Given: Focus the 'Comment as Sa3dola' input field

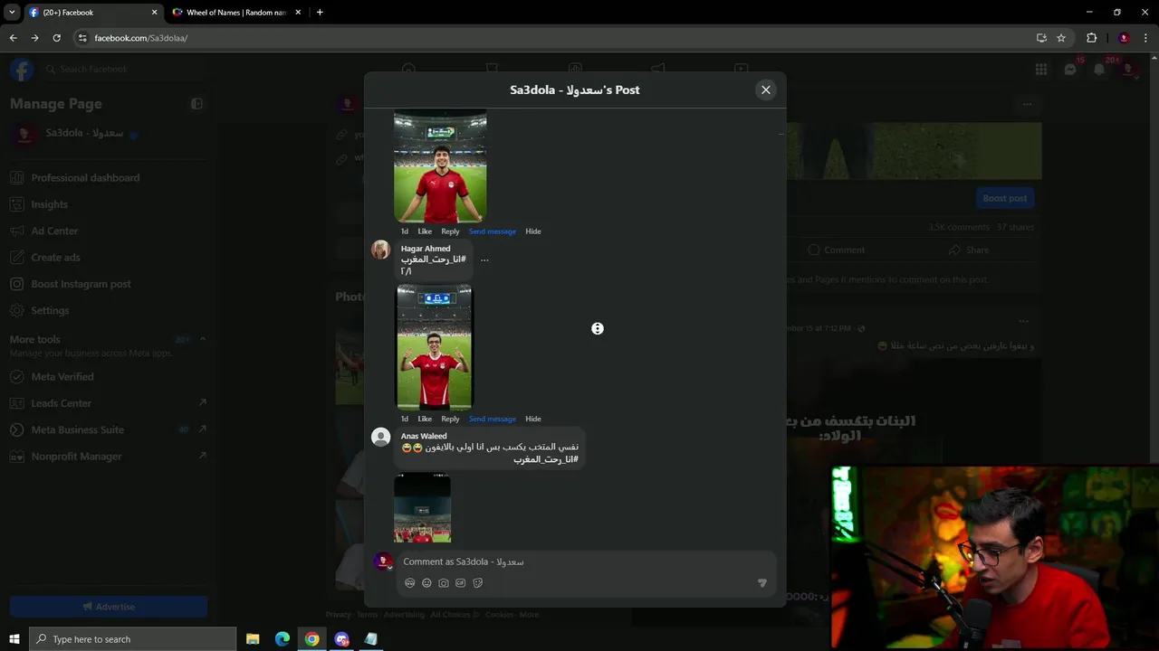Looking at the screenshot, I should click(587, 561).
